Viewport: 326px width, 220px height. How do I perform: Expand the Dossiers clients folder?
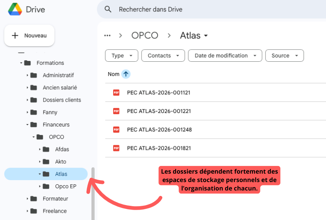pyautogui.click(x=27, y=100)
